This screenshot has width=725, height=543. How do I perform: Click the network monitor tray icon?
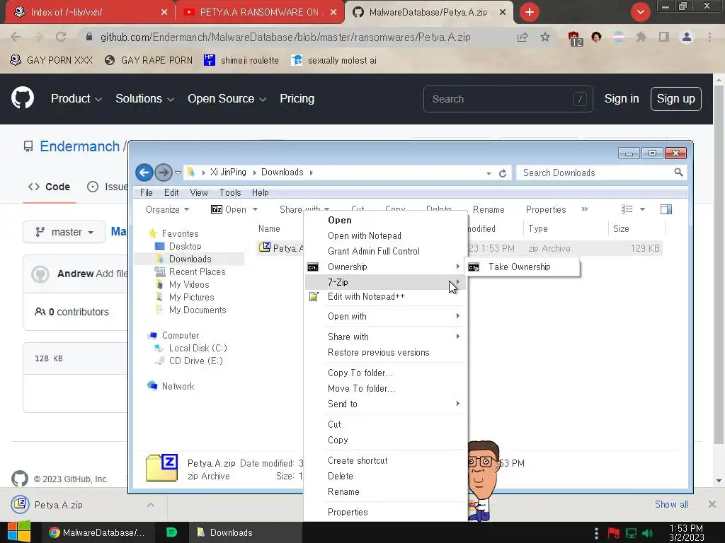click(x=631, y=533)
